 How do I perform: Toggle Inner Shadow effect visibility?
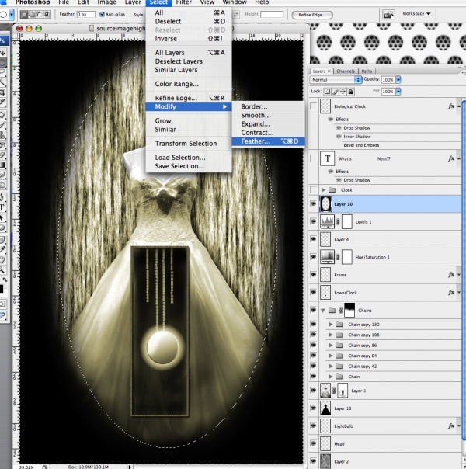[x=339, y=137]
